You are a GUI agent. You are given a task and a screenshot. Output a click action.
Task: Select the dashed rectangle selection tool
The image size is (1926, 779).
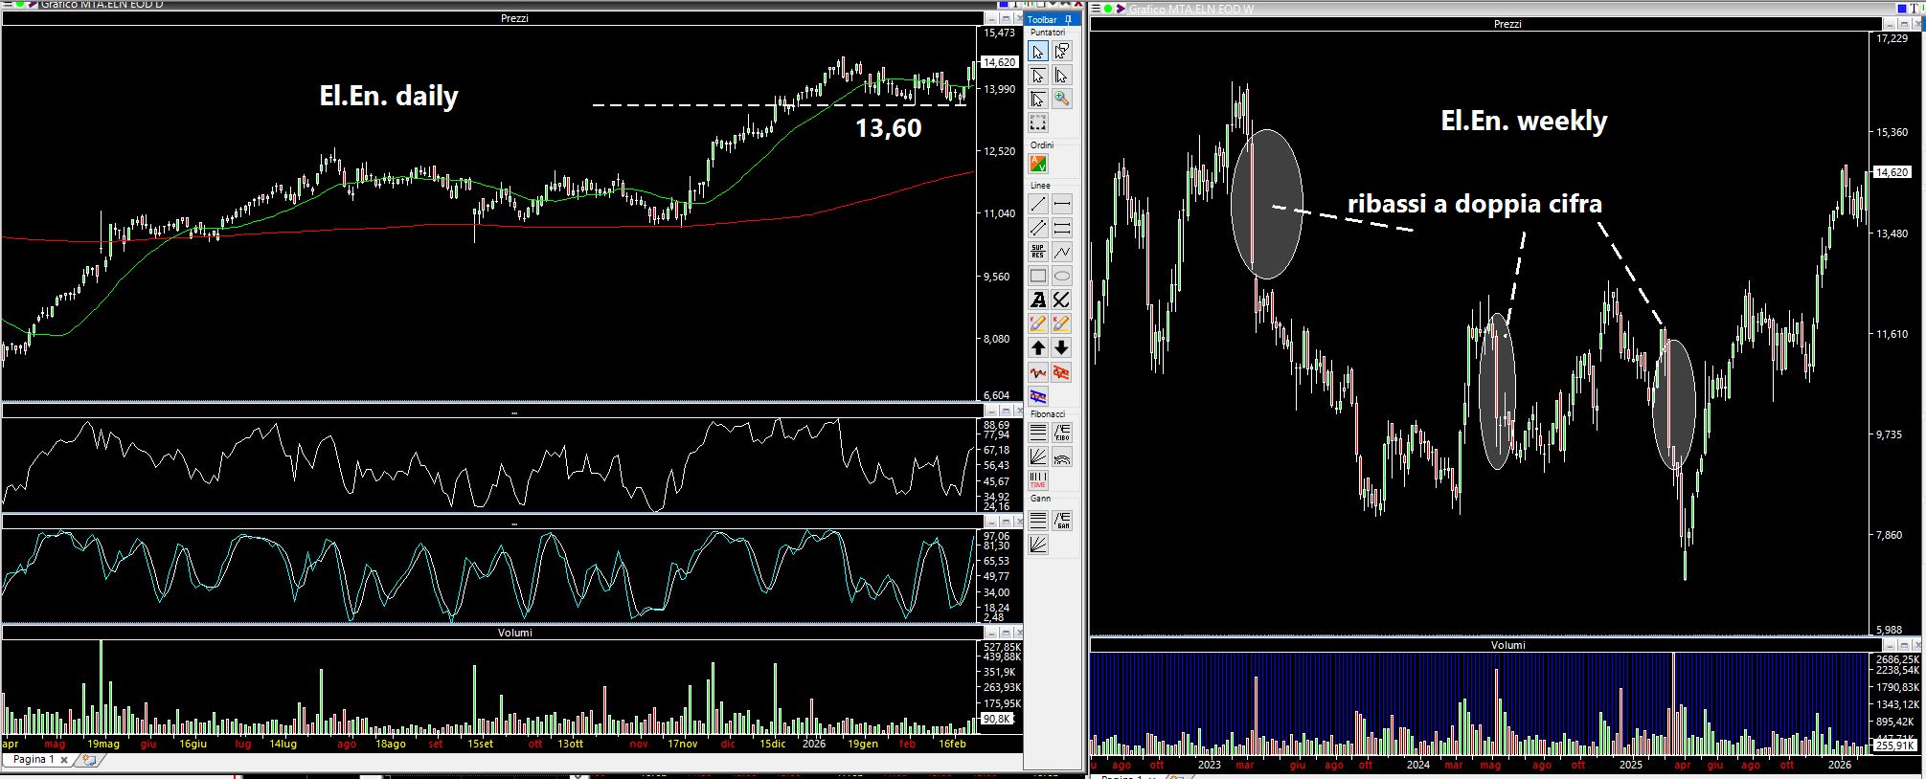pyautogui.click(x=1038, y=122)
